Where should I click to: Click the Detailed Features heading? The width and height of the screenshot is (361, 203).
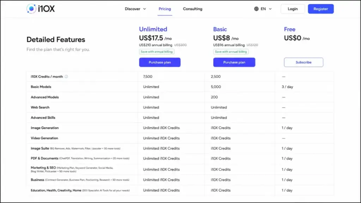tap(56, 39)
